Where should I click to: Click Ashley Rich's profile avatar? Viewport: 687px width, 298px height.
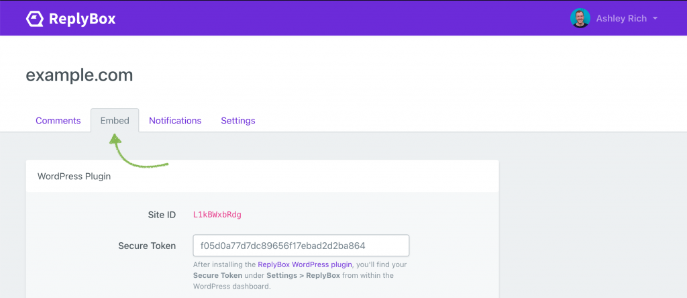pos(580,18)
